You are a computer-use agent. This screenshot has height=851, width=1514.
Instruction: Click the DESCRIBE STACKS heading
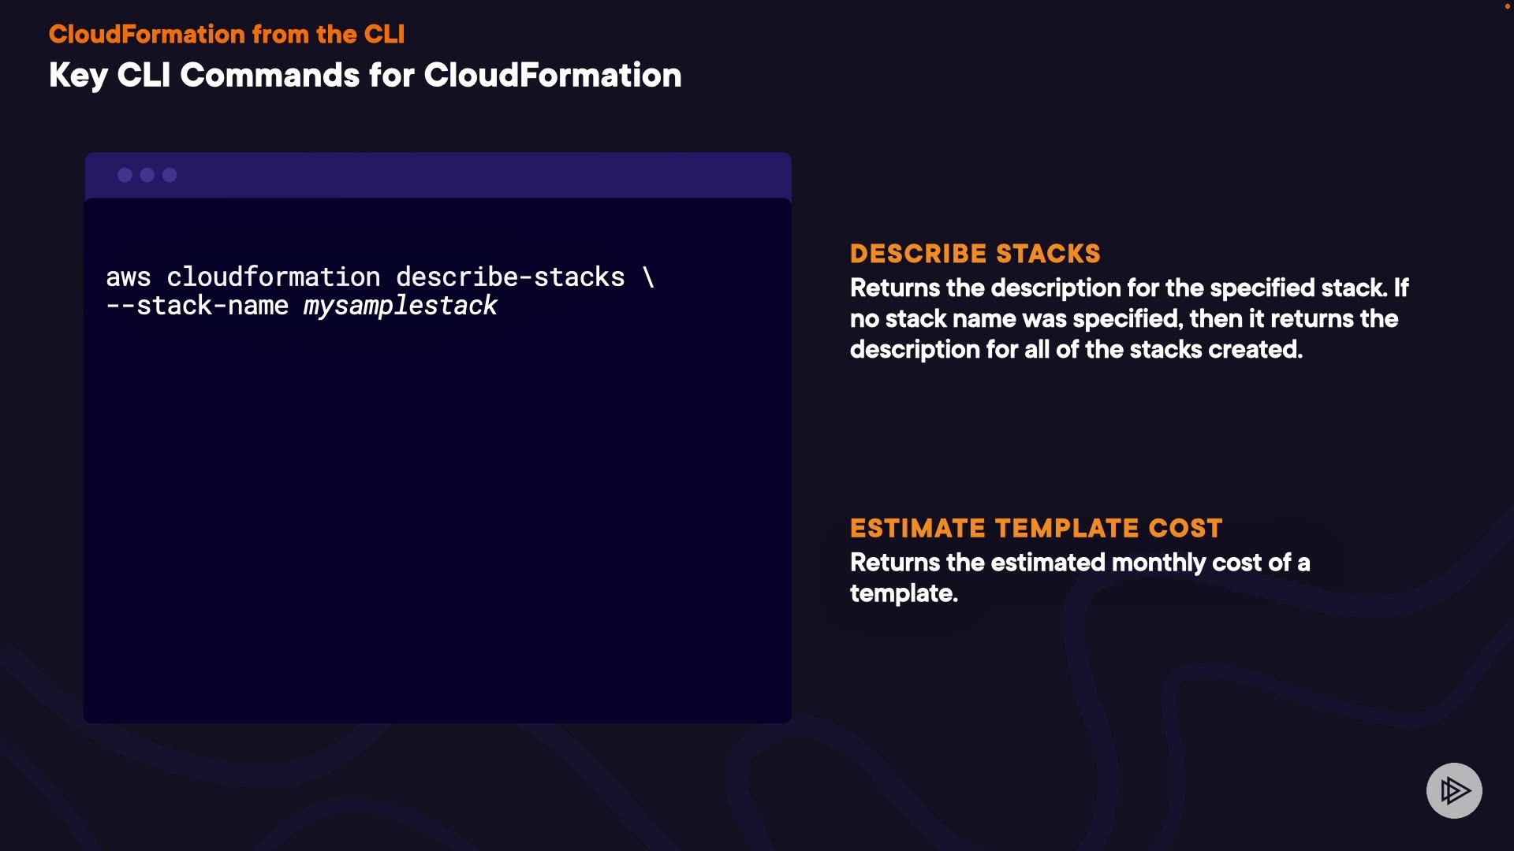point(975,254)
